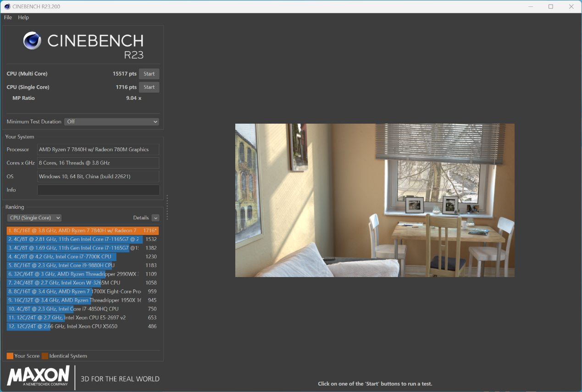This screenshot has width=582, height=392.
Task: Open the CPU (Single Core) ranking dropdown
Action: tap(34, 218)
